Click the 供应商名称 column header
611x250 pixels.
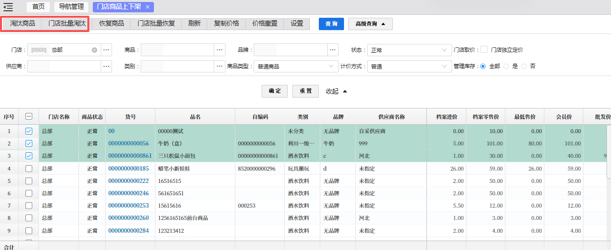[391, 117]
